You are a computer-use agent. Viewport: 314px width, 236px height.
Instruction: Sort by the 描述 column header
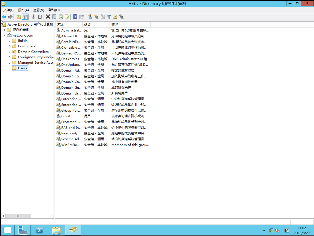130,25
